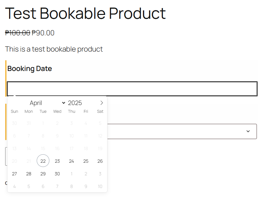265x200 pixels.
Task: Choose April 28 in date picker
Action: [x=29, y=174]
